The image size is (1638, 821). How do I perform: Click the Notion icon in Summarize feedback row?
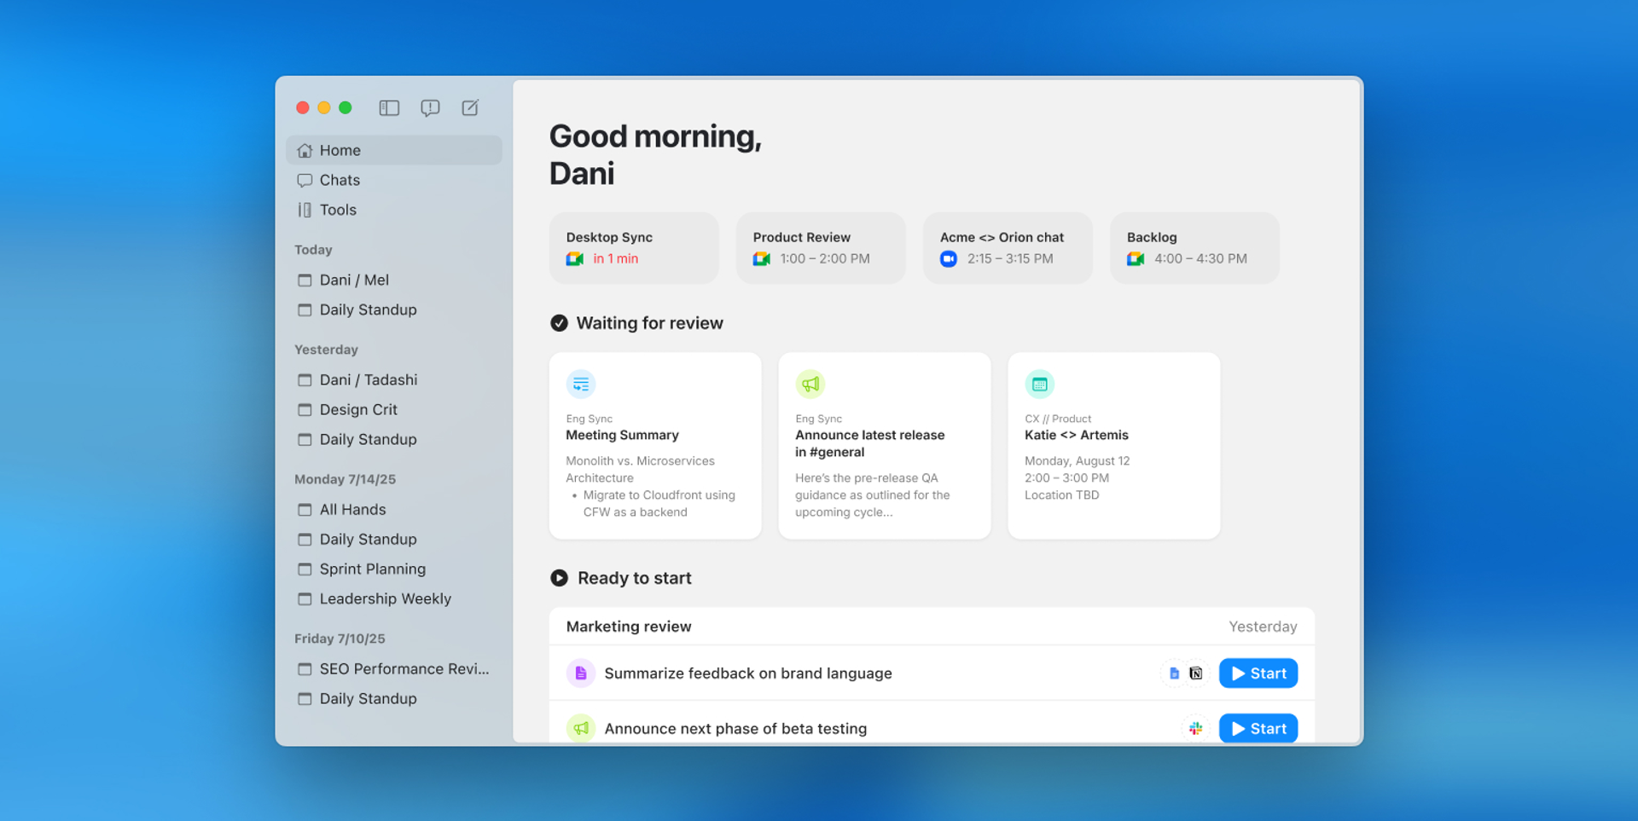tap(1196, 674)
